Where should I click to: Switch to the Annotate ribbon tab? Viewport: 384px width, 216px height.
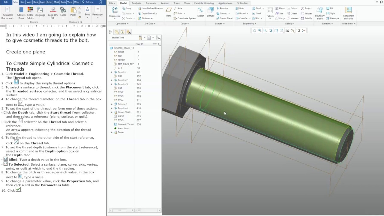coord(151,3)
